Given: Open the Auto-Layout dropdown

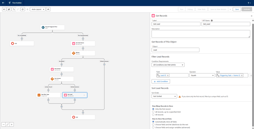Looking at the screenshot, I should click(38, 9).
